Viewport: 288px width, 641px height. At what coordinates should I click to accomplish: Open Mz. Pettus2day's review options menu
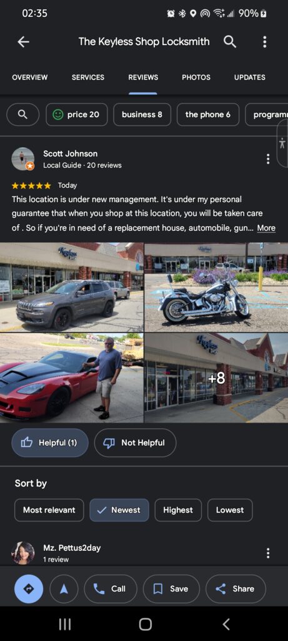(268, 553)
